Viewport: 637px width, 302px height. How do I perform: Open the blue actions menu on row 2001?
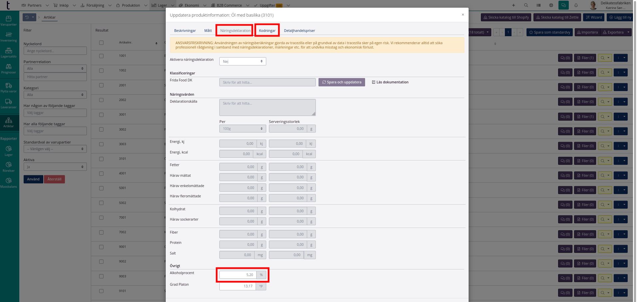coord(621,87)
